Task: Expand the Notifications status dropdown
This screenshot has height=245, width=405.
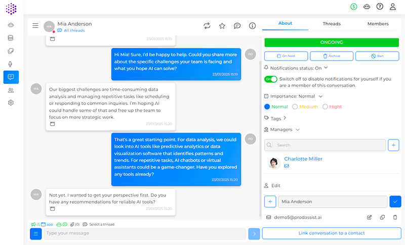Action: coord(326,68)
